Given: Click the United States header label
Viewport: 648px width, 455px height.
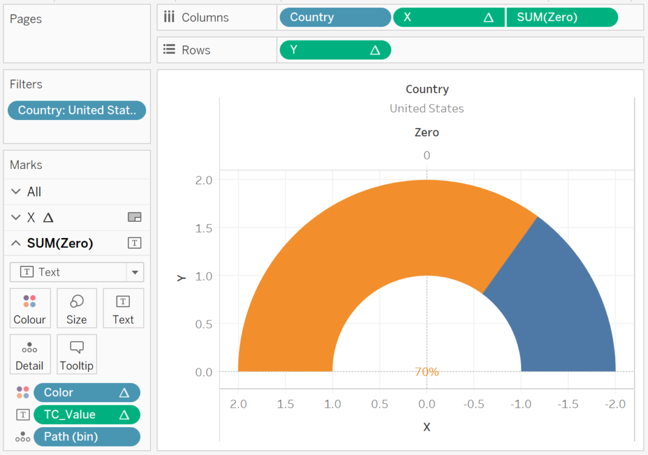Looking at the screenshot, I should pyautogui.click(x=427, y=108).
